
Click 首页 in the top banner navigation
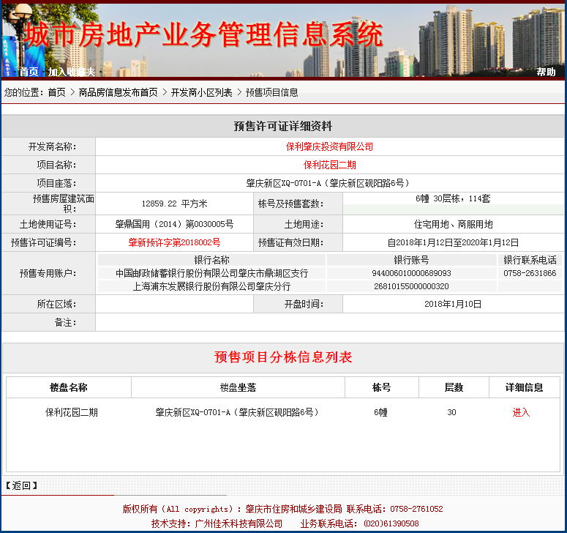29,72
